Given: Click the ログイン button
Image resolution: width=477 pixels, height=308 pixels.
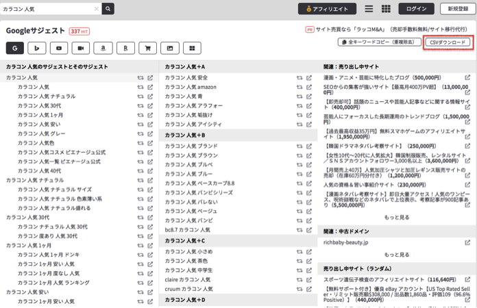Looking at the screenshot, I should pos(417,9).
